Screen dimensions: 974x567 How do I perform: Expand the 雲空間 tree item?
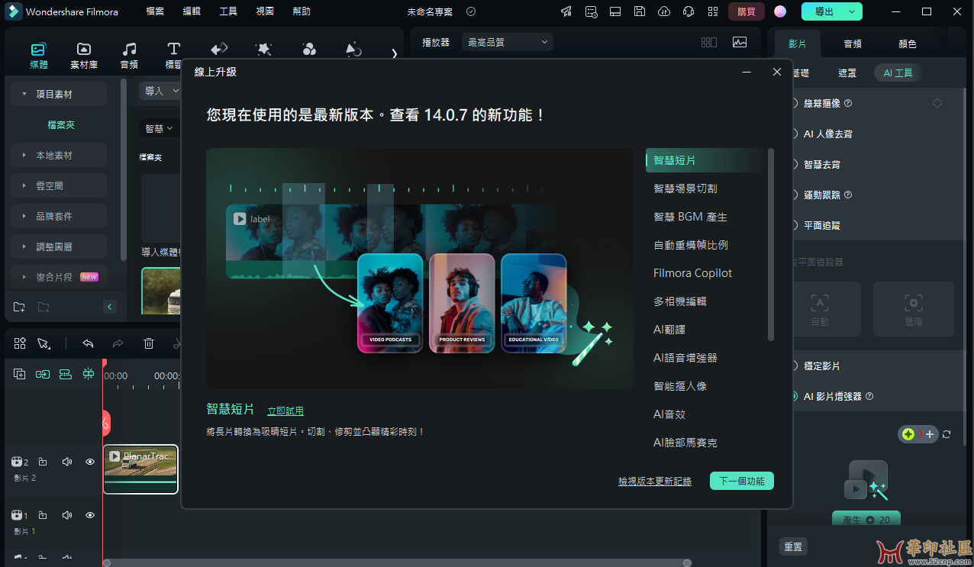24,185
